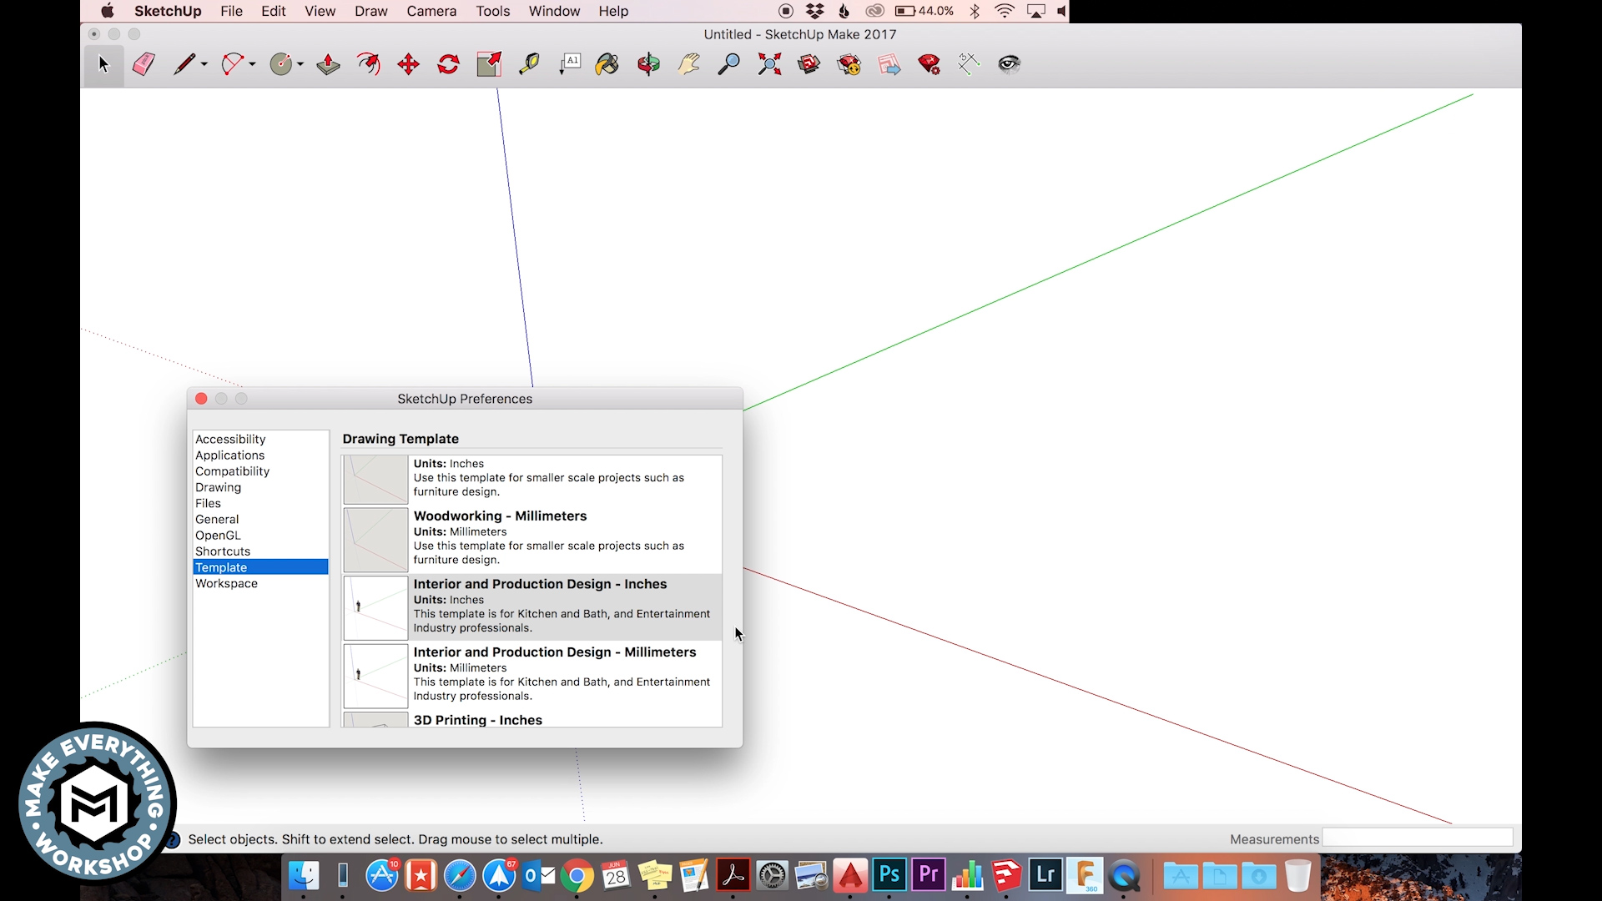
Task: Select Drawing in preferences list
Action: (260, 487)
